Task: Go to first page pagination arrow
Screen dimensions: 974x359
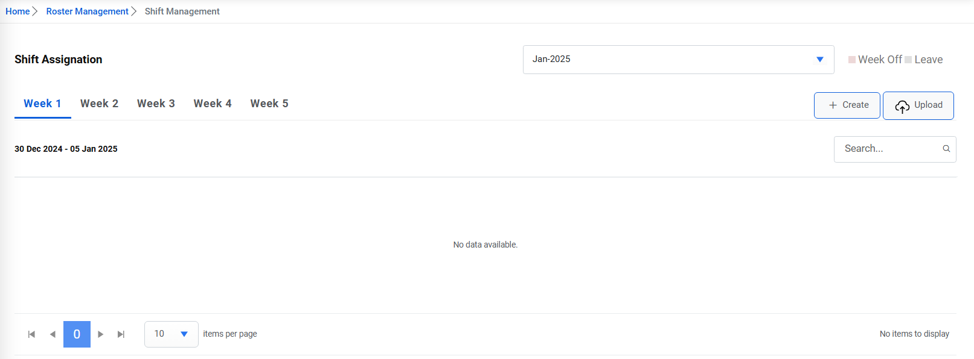Action: pos(31,334)
